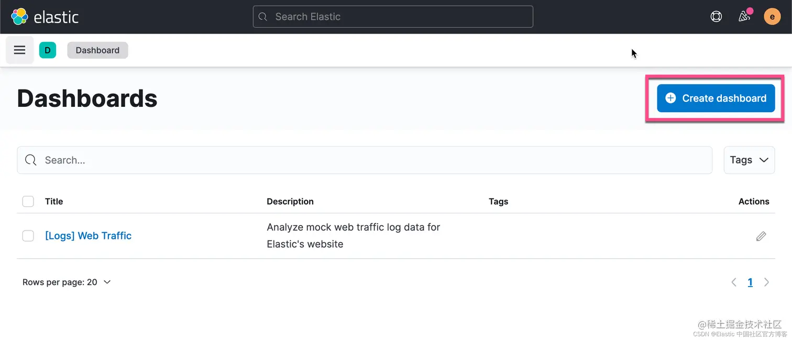Screen dimensions: 792x340
Task: Open the help menu icon
Action: point(716,17)
